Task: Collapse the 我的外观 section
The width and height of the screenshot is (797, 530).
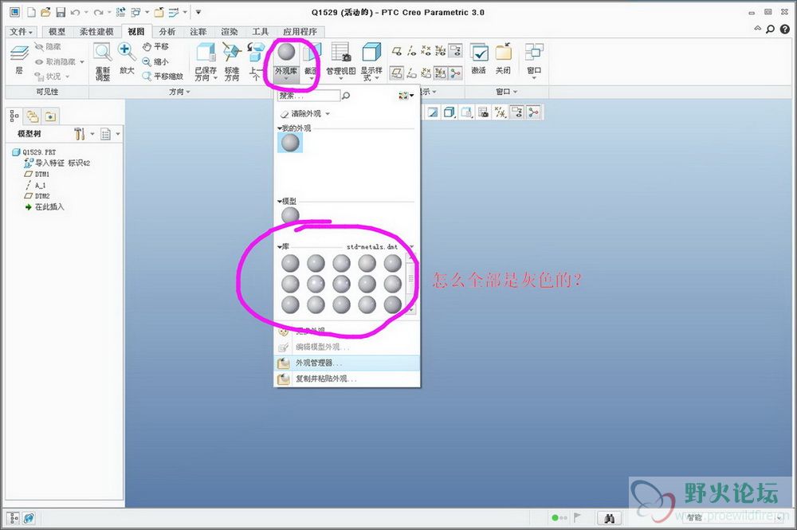Action: coord(280,128)
